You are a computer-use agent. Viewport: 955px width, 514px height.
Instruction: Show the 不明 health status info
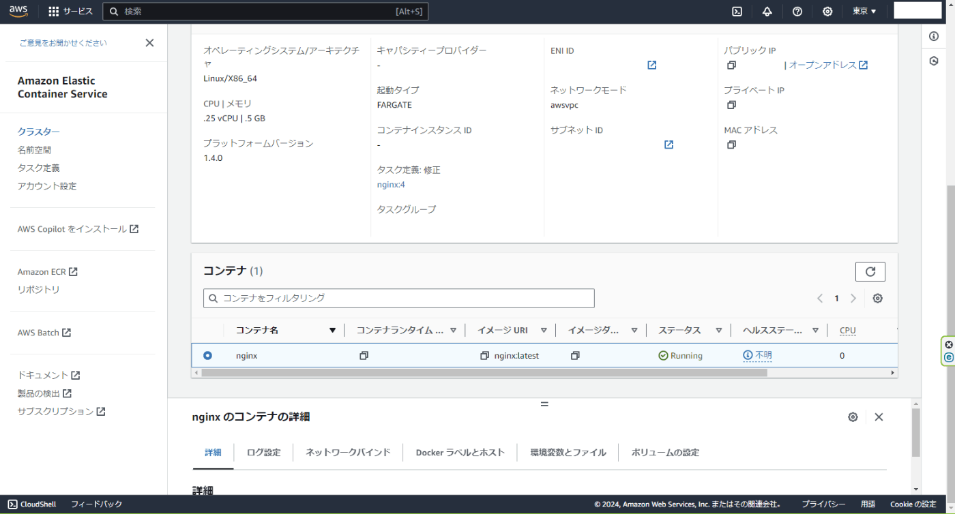[757, 355]
